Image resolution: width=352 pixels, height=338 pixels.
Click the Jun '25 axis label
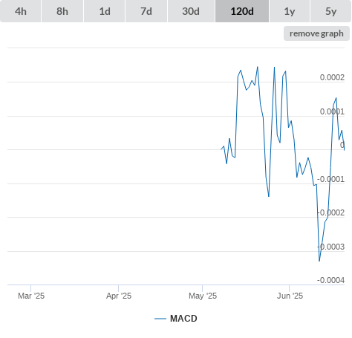click(290, 296)
